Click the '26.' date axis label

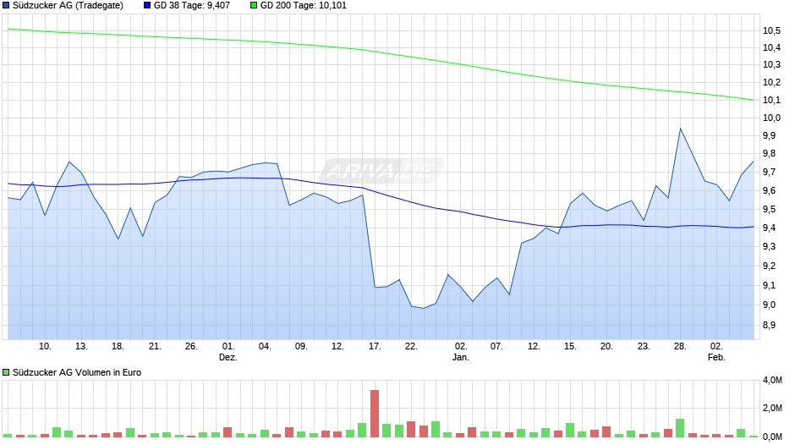pos(191,347)
